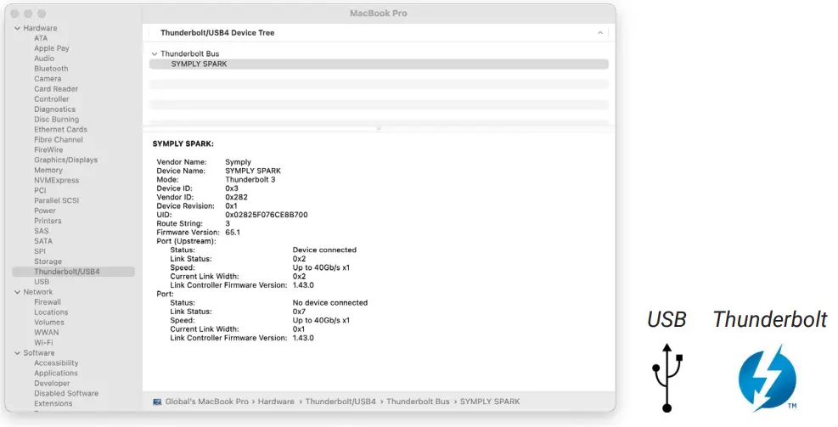The image size is (838, 427).
Task: Click the MacBook Pro computer icon in path bar
Action: 157,402
